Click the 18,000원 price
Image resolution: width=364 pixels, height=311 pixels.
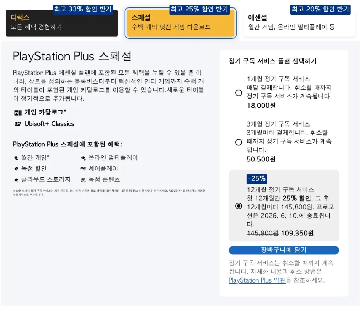click(x=261, y=105)
